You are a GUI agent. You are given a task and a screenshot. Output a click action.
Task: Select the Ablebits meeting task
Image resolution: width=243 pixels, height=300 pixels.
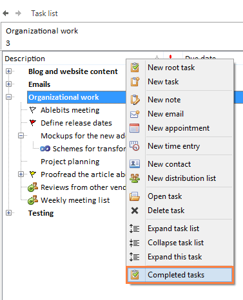70,110
